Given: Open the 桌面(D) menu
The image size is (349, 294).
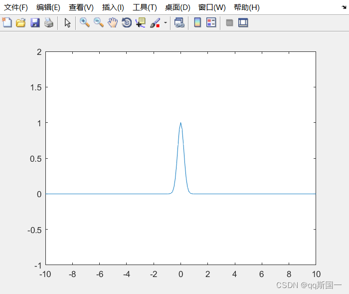Looking at the screenshot, I should point(177,7).
